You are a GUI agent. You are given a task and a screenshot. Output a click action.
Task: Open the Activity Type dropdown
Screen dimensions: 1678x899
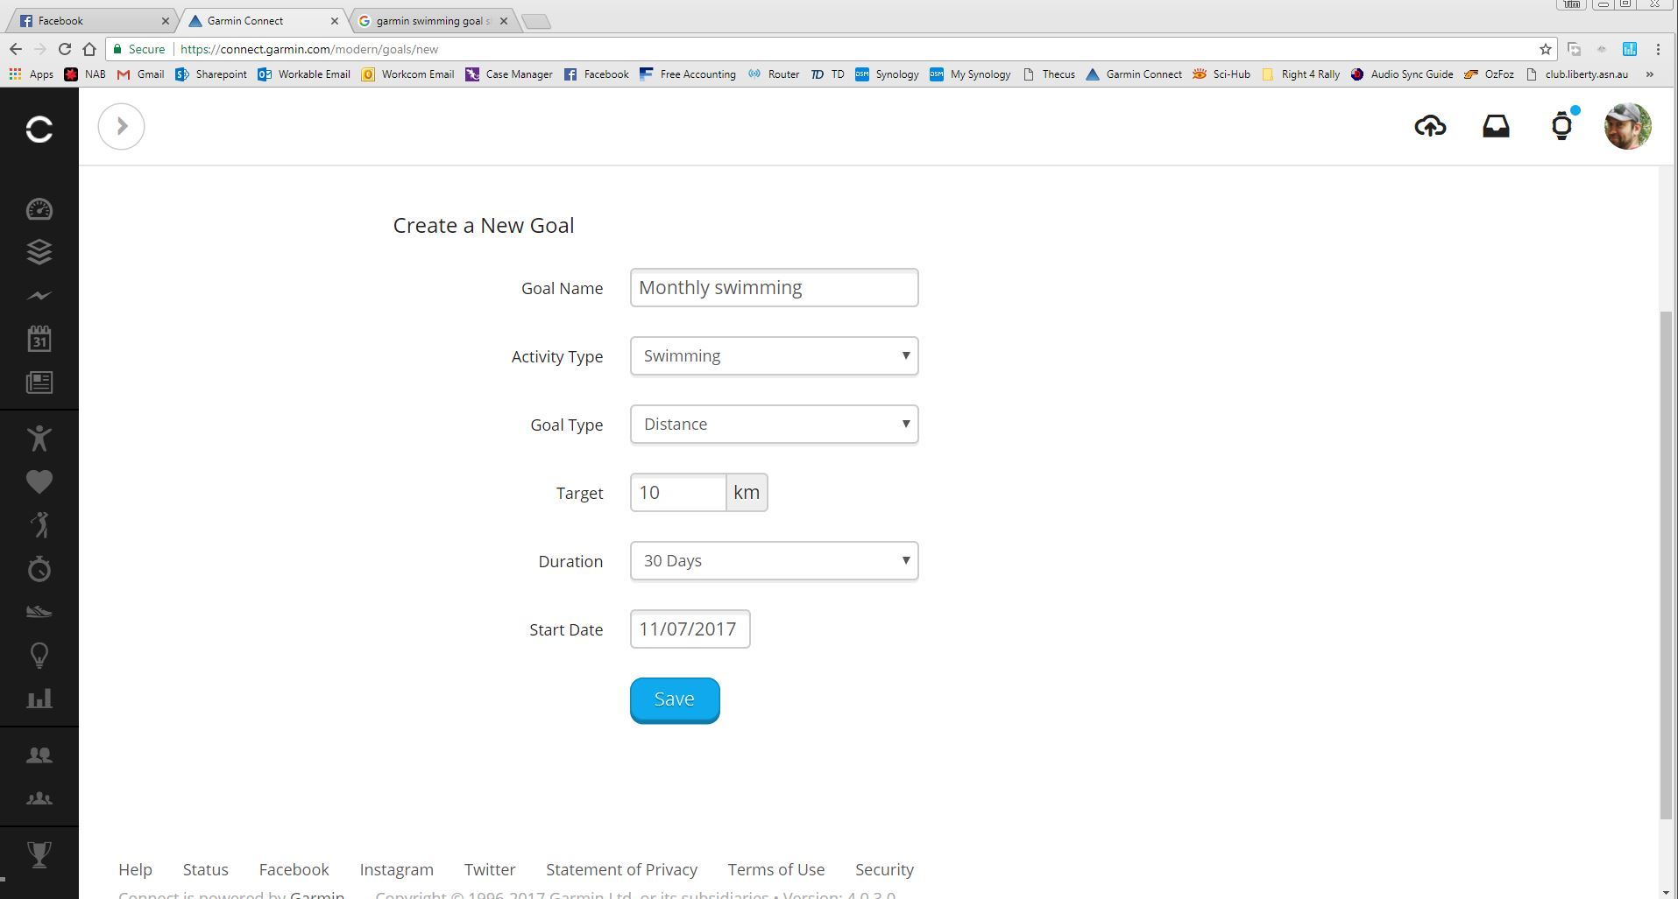click(x=773, y=356)
